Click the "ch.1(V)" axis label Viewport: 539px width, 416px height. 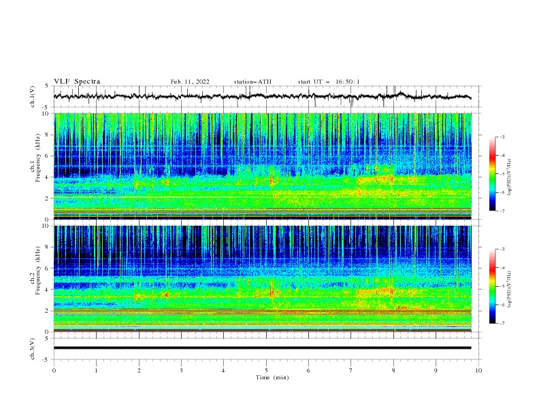[33, 97]
